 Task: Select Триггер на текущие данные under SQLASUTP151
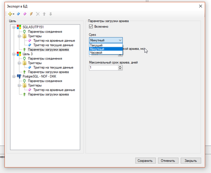[53, 45]
